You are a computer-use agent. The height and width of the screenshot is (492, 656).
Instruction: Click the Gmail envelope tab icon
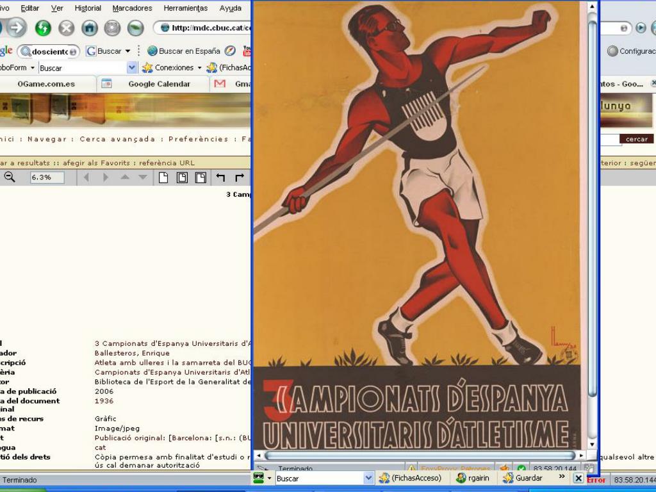(220, 84)
